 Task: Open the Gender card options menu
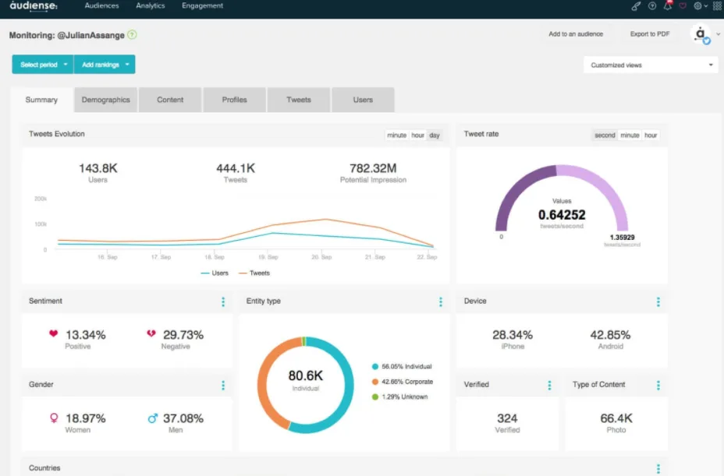click(x=224, y=385)
